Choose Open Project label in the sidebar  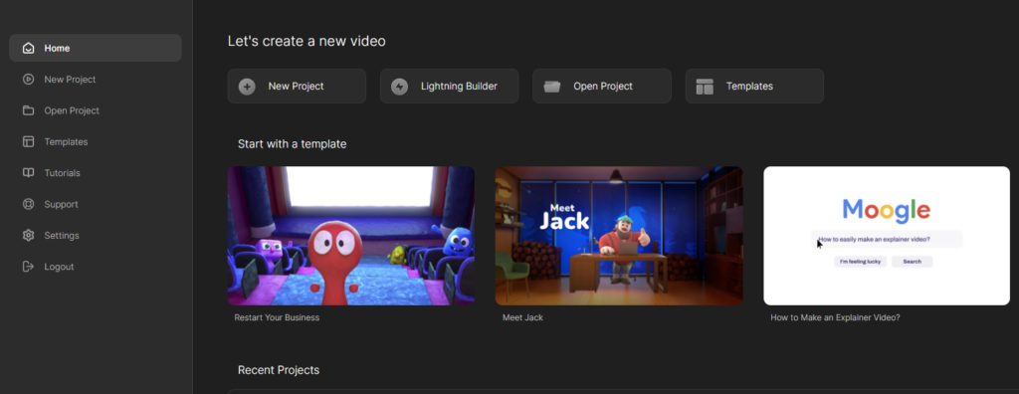[72, 110]
